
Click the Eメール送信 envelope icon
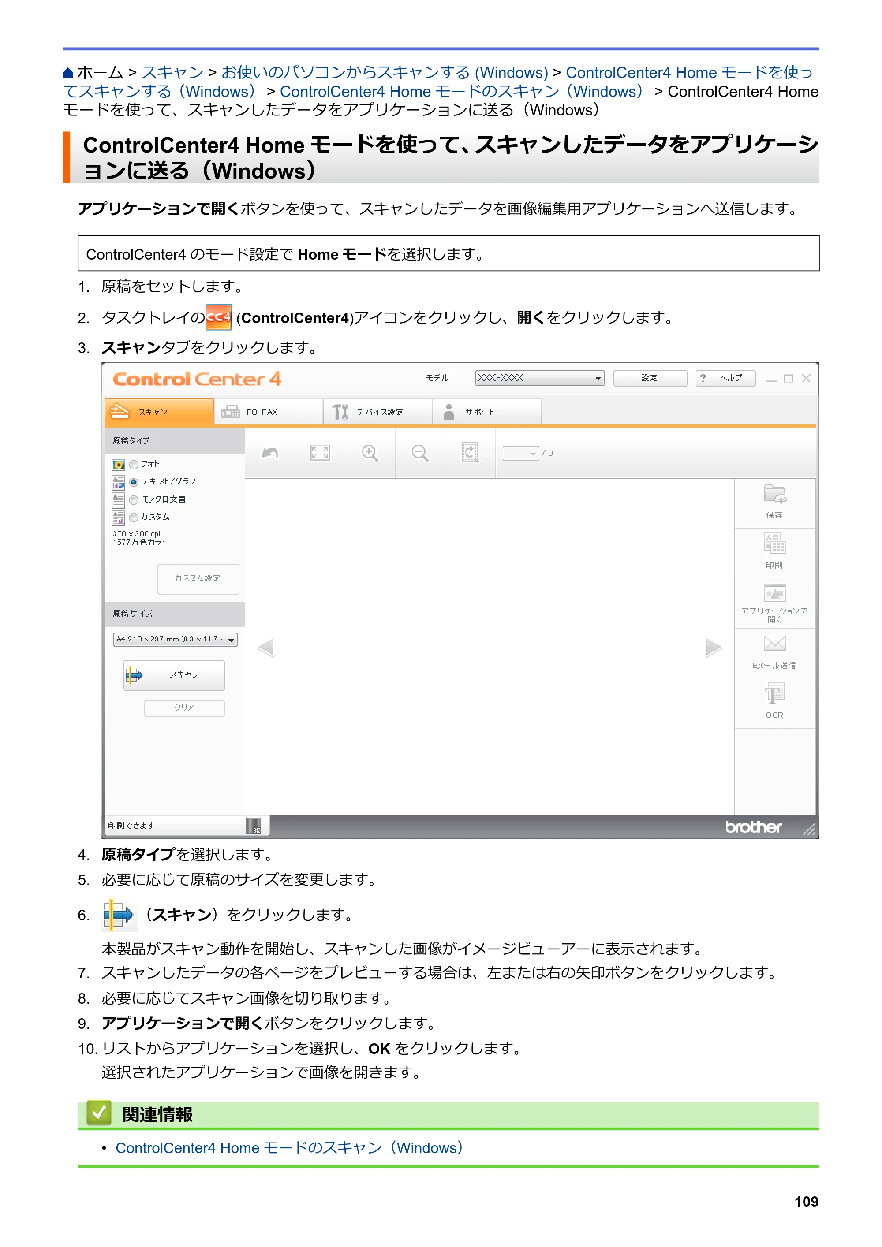(774, 644)
